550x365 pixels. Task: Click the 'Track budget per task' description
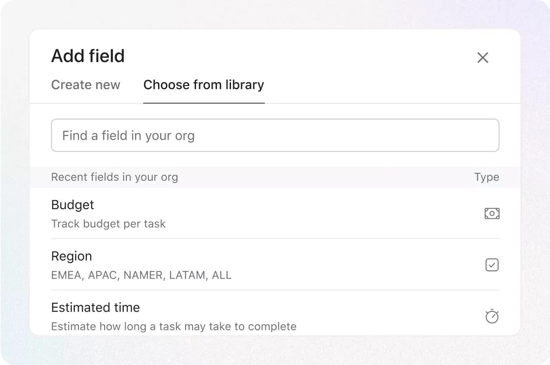[108, 224]
